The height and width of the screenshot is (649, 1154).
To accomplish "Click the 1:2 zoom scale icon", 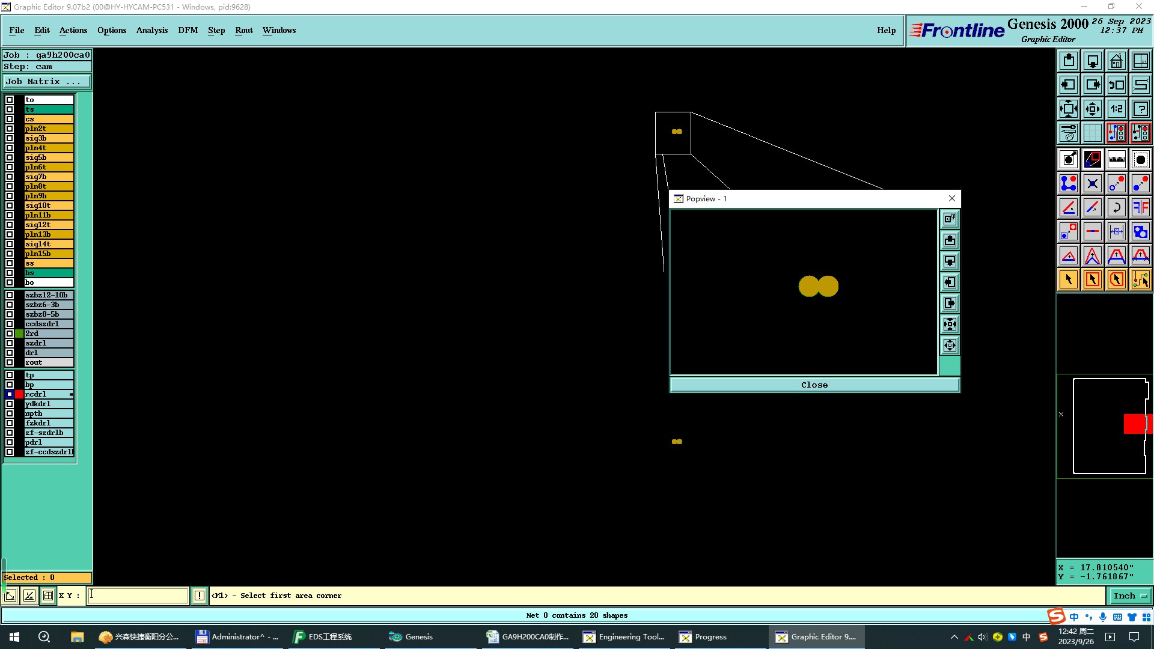I will tap(1116, 109).
